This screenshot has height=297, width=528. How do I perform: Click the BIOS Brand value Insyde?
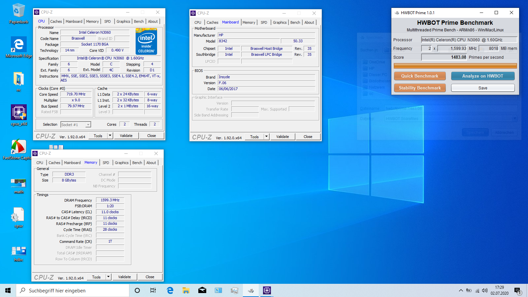tap(267, 77)
